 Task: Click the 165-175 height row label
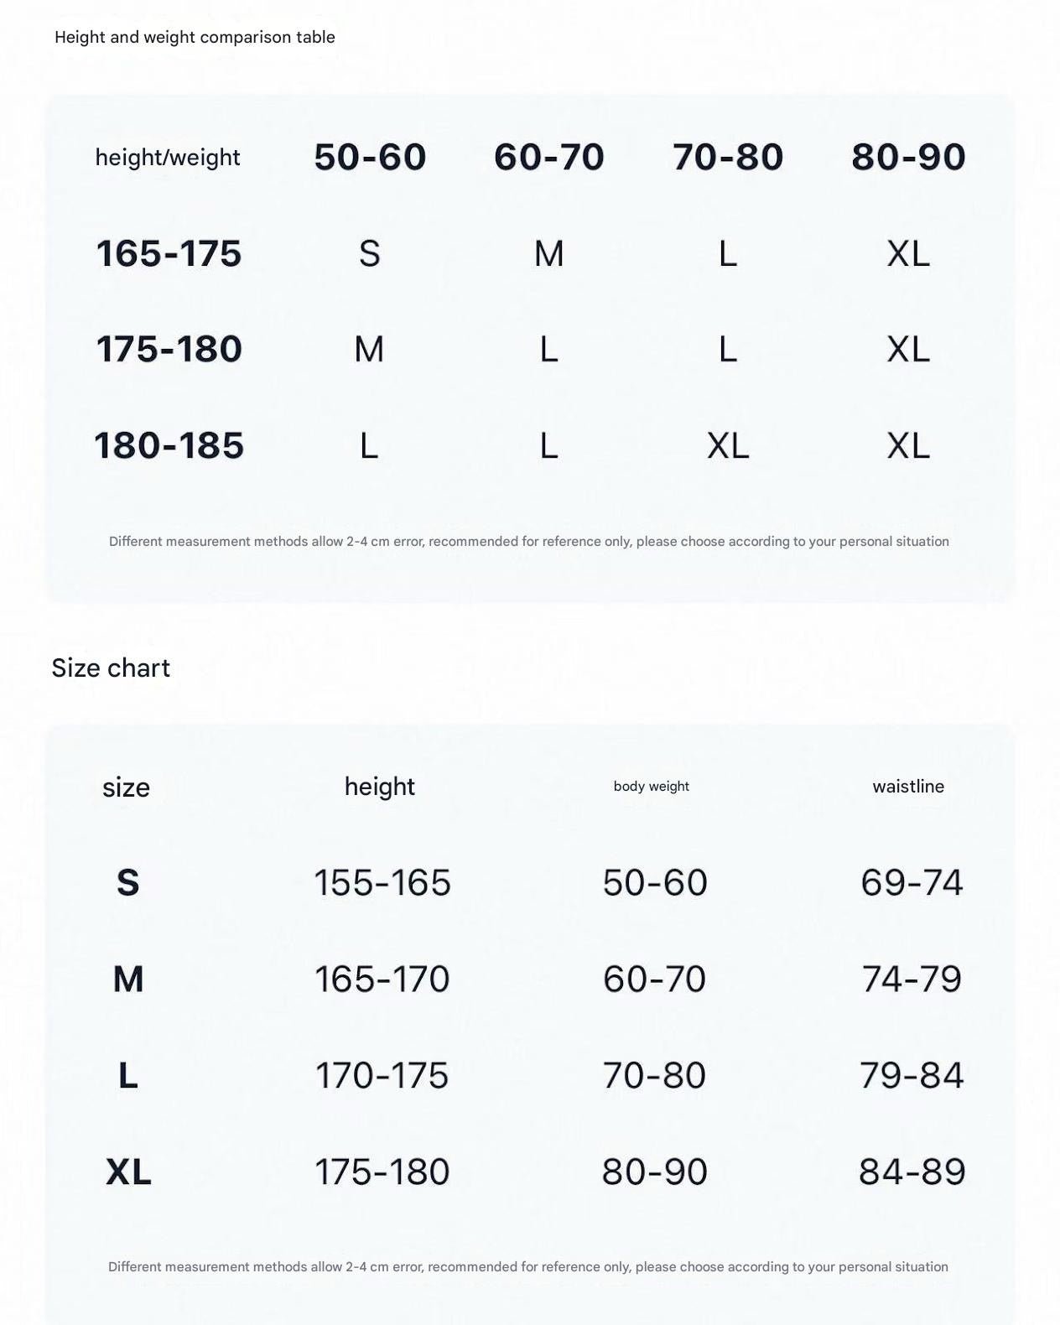point(169,253)
